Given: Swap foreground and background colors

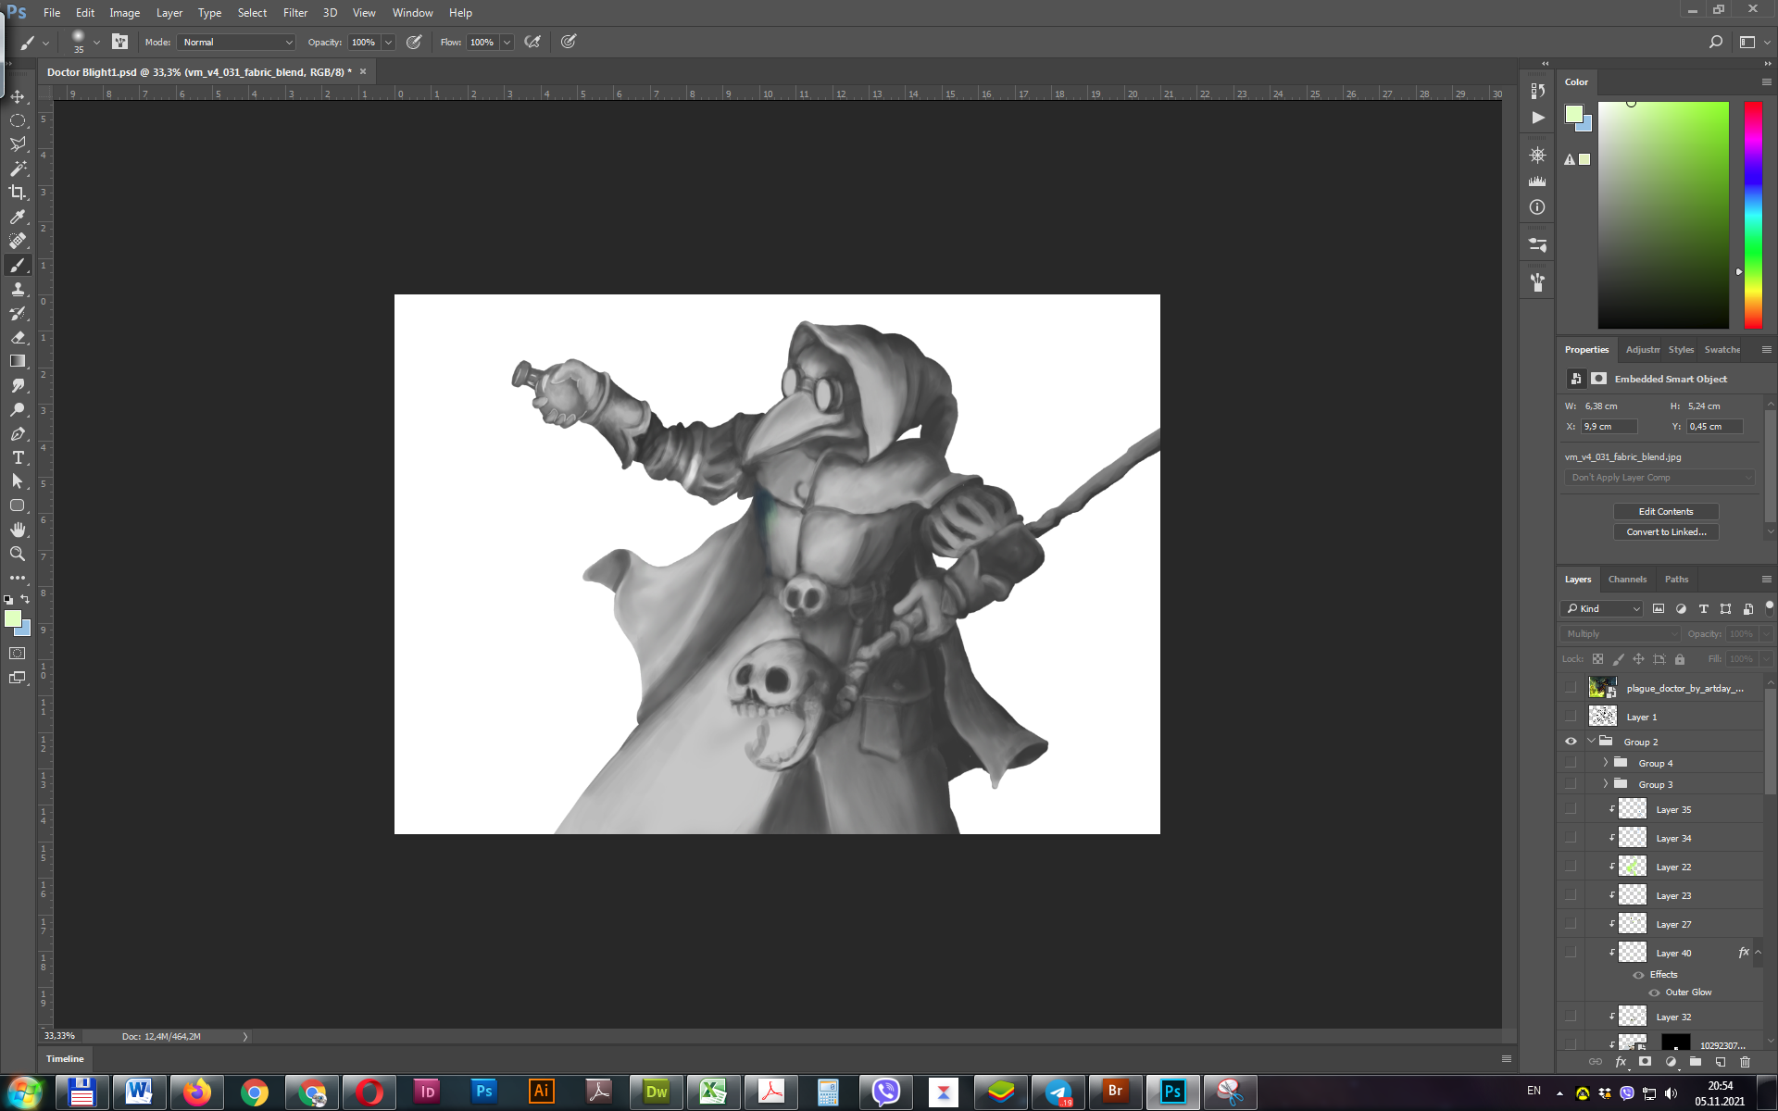Looking at the screenshot, I should pyautogui.click(x=26, y=600).
